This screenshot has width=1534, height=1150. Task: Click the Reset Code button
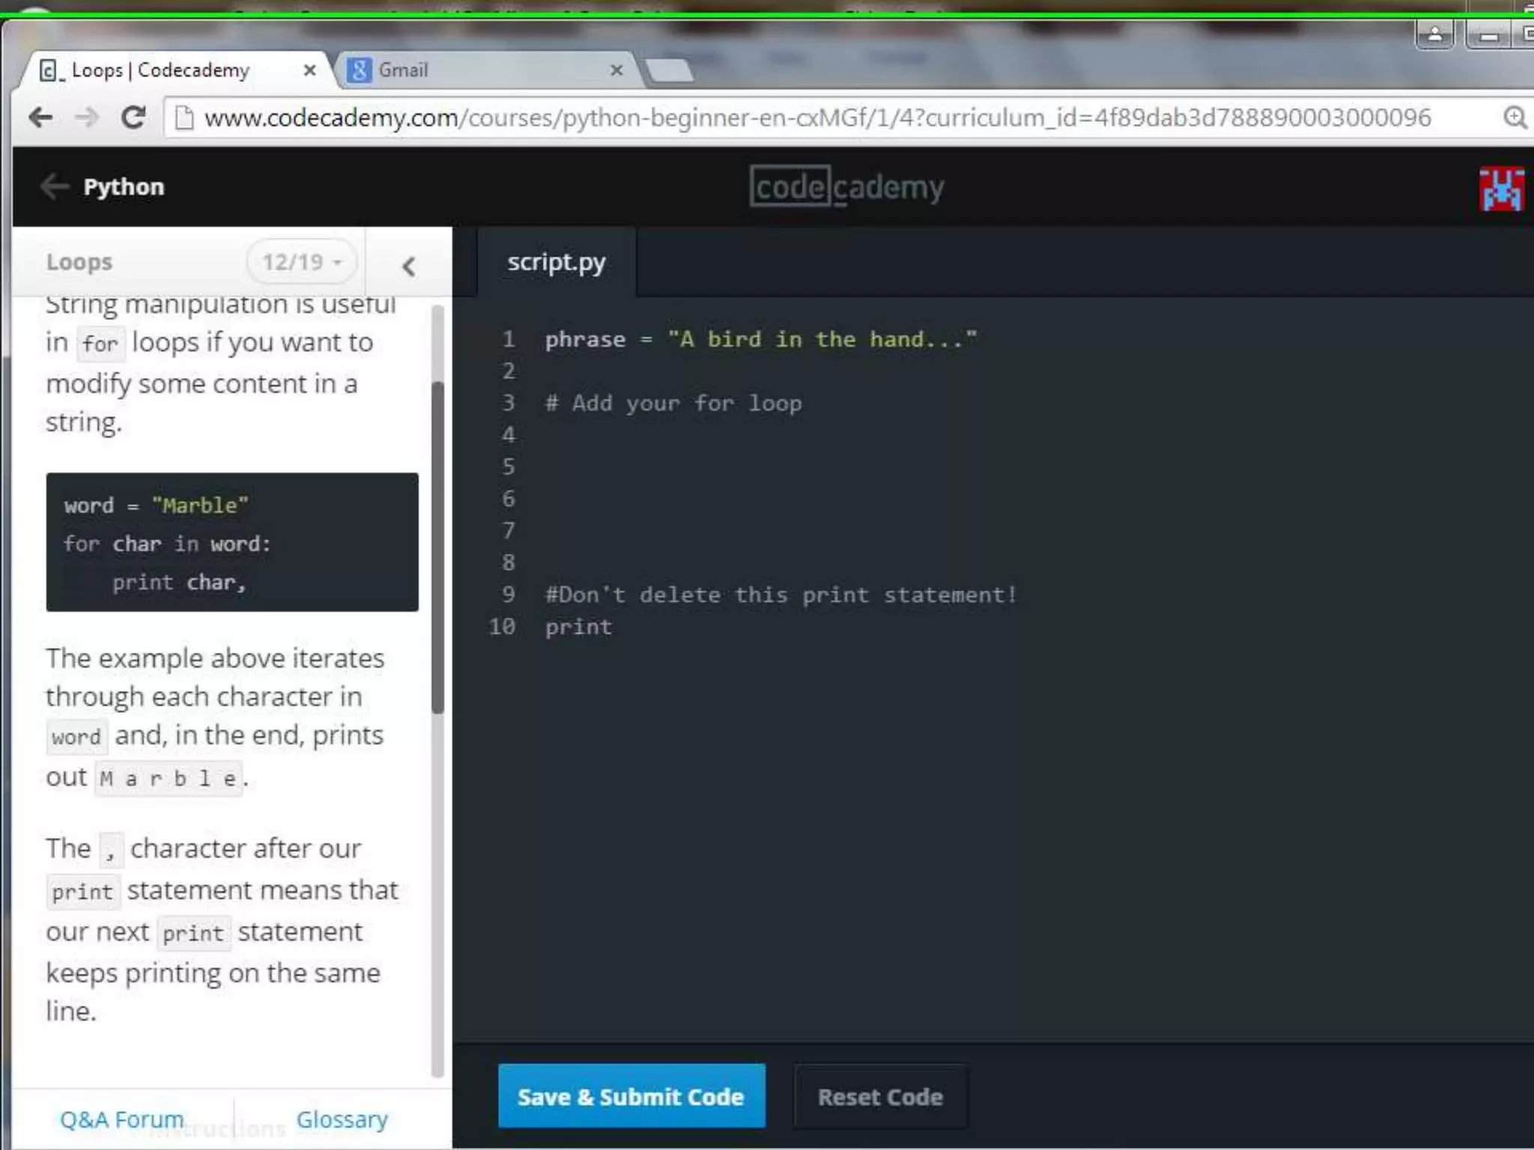click(880, 1096)
